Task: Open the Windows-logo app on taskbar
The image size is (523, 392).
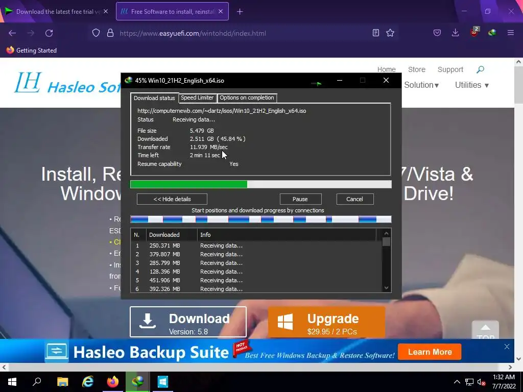Action: 163,382
